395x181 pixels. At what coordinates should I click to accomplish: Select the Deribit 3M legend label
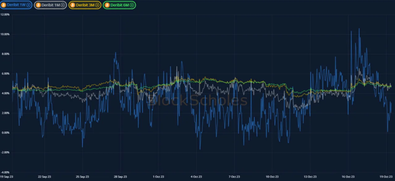85,5
